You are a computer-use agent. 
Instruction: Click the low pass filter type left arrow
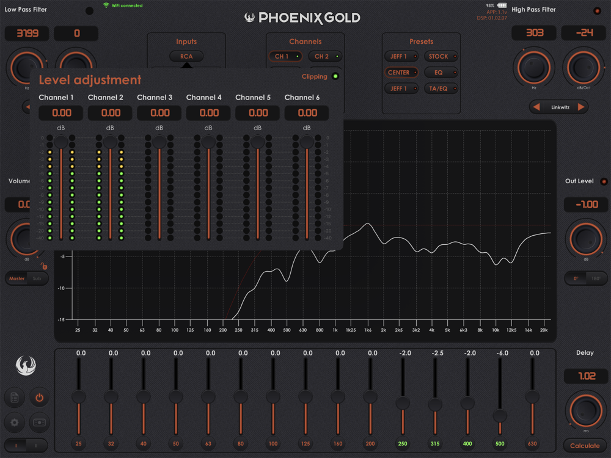[26, 106]
